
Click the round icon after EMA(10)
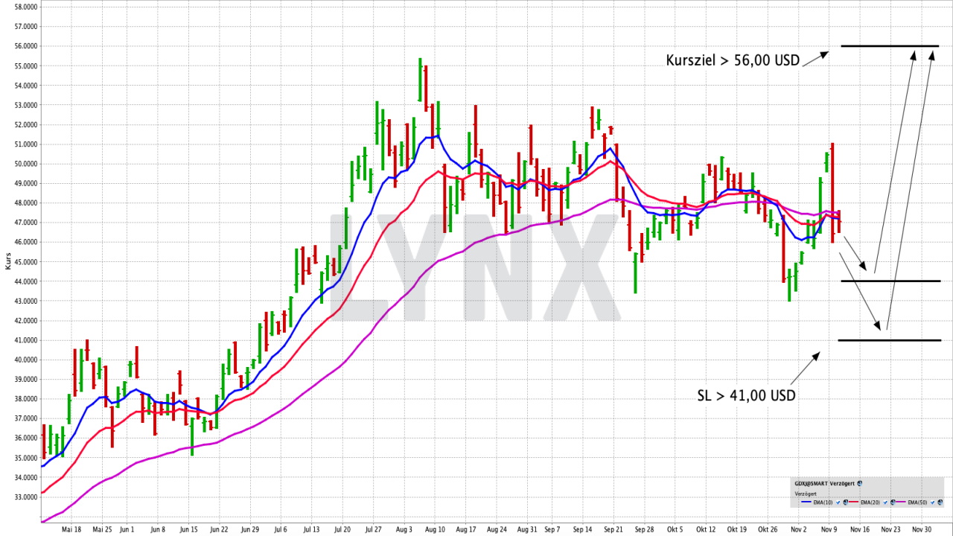(846, 502)
